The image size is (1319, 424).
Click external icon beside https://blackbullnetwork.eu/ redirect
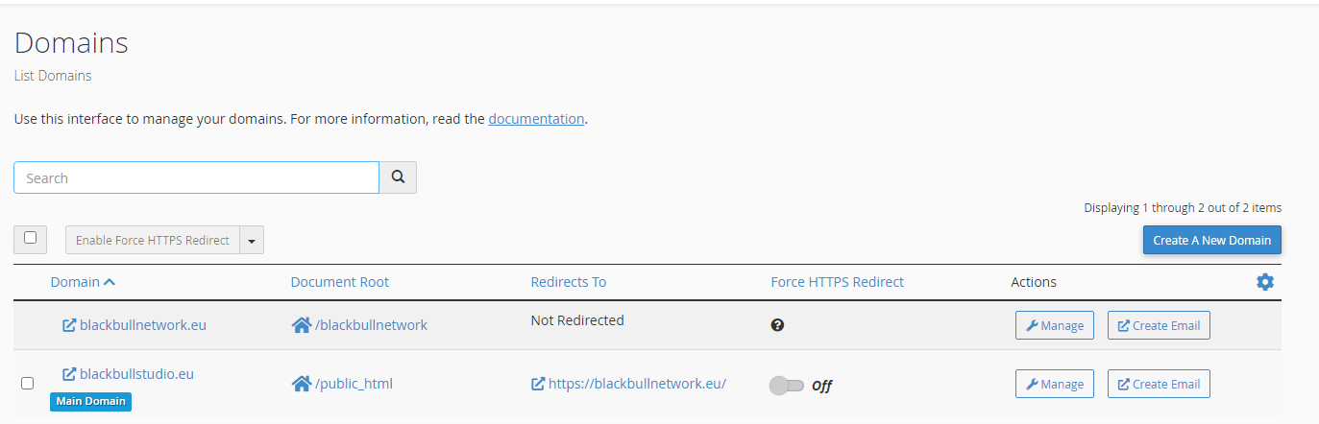538,384
